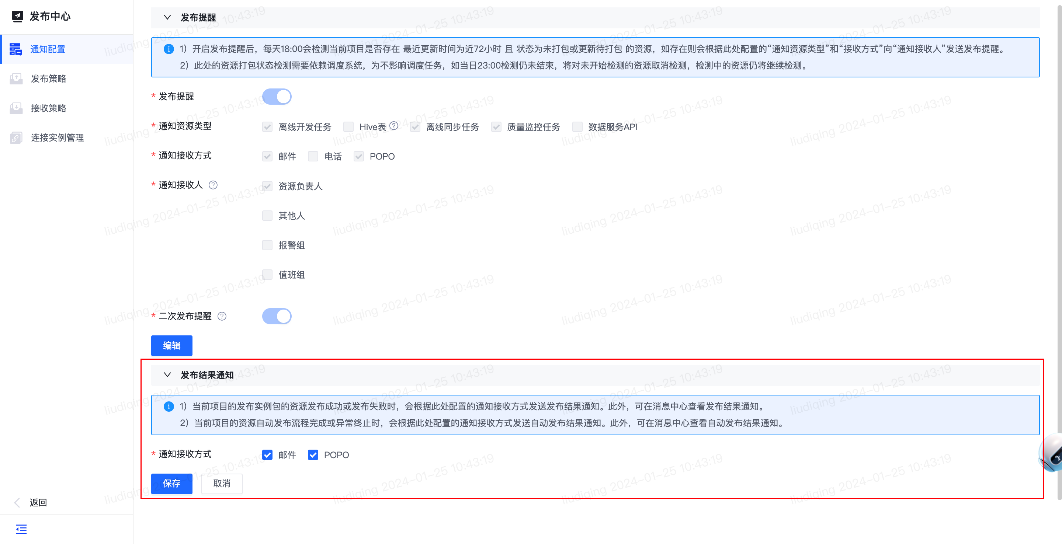The height and width of the screenshot is (544, 1062).
Task: Click the info icon in 发布结果通知 notice
Action: [169, 407]
